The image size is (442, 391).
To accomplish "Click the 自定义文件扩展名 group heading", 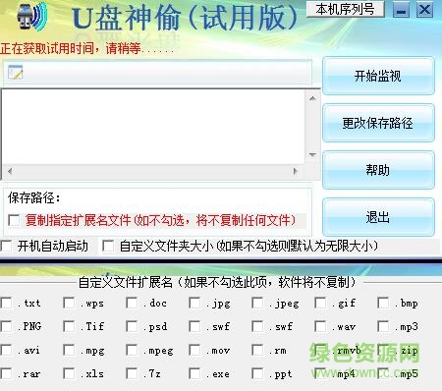I will click(x=217, y=282).
